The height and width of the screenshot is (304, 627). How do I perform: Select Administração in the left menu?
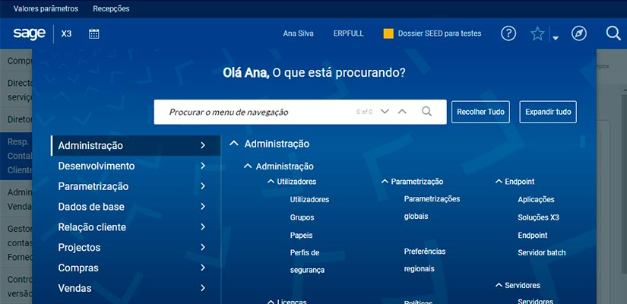tap(136, 145)
